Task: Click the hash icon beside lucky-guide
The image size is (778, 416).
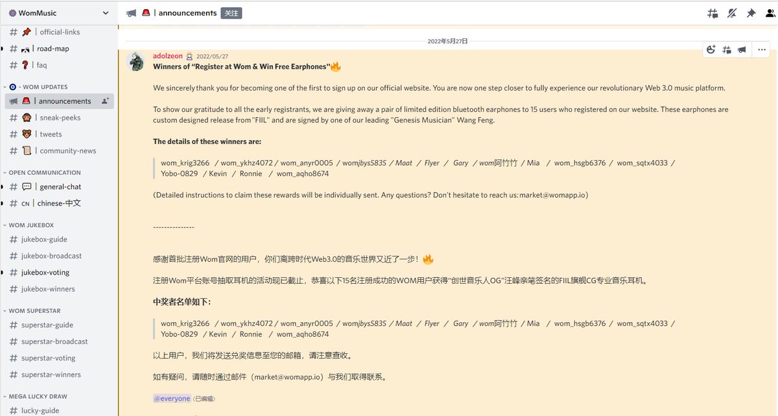Action: pos(14,411)
